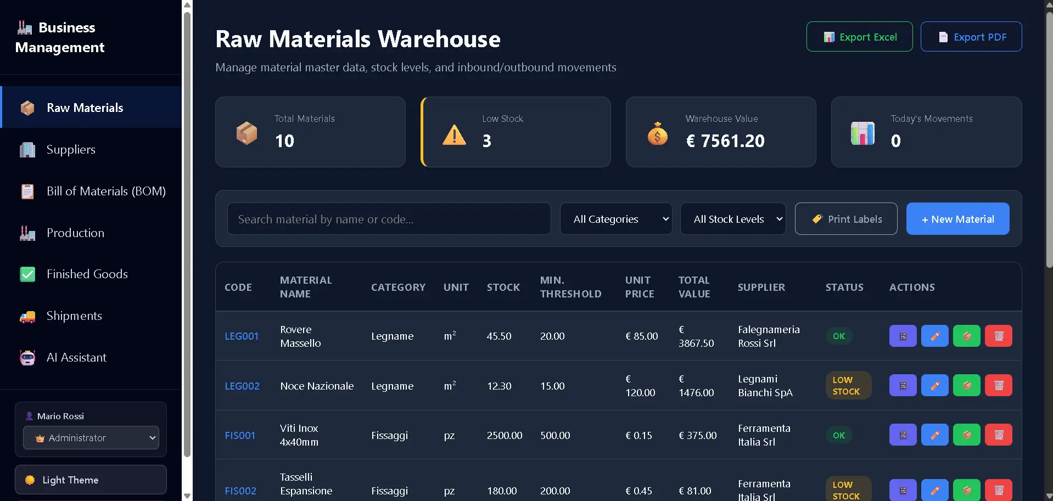Click the red trash icon for FIS002
Viewport: 1053px width, 501px height.
click(x=998, y=490)
